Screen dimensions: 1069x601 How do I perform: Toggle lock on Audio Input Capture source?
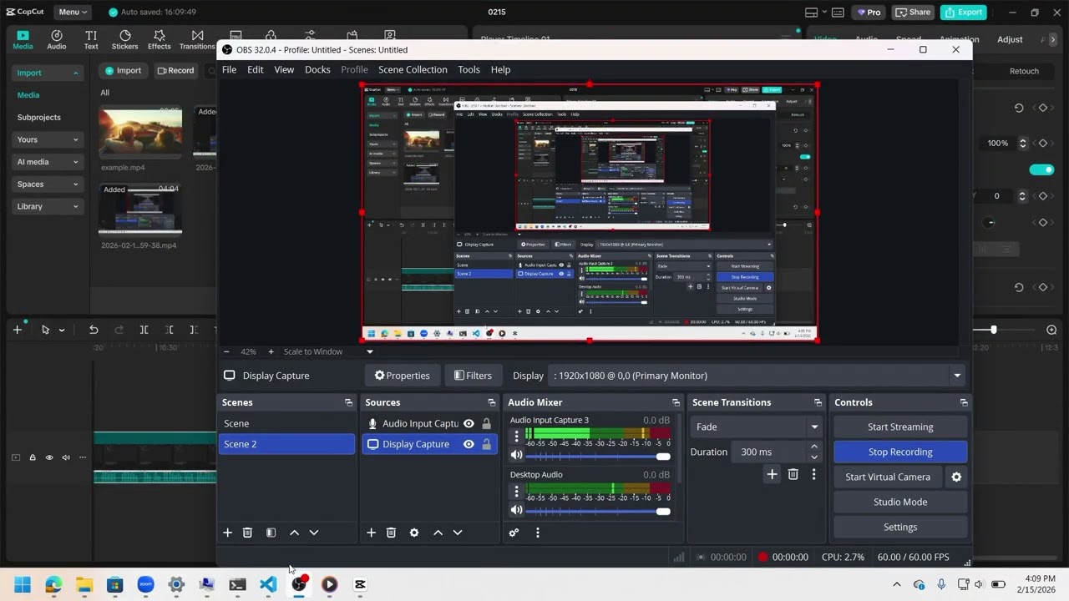click(x=486, y=424)
